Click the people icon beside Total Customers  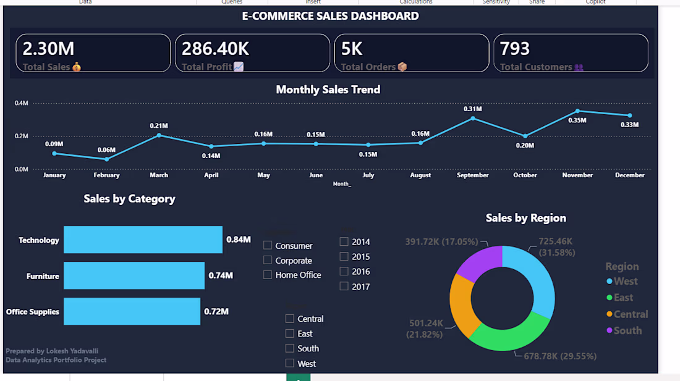579,67
